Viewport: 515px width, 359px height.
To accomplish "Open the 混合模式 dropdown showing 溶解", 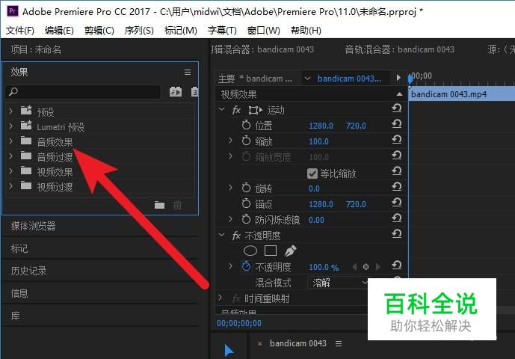I will coord(339,283).
